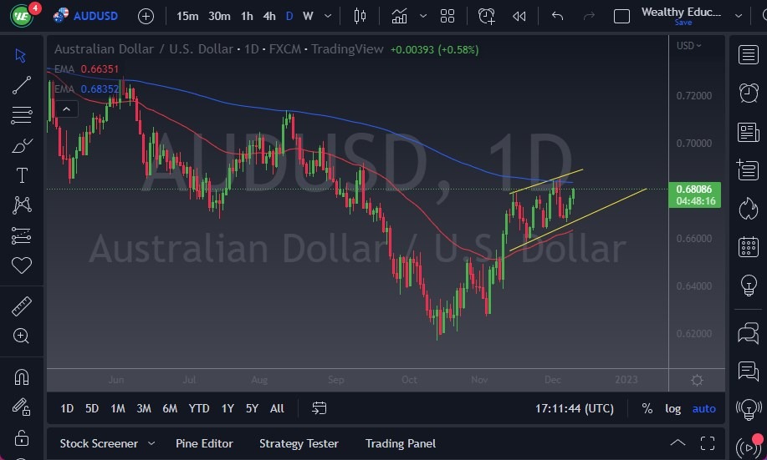The height and width of the screenshot is (460, 767).
Task: Collapse the indicator legend arrow
Action: point(67,109)
